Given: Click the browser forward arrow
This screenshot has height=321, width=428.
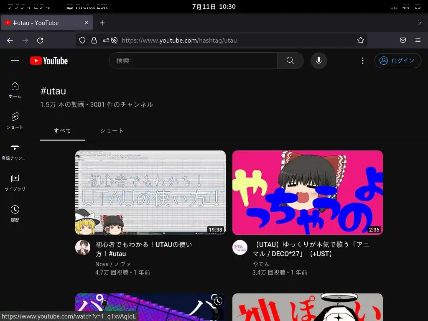Looking at the screenshot, I should click(x=25, y=41).
